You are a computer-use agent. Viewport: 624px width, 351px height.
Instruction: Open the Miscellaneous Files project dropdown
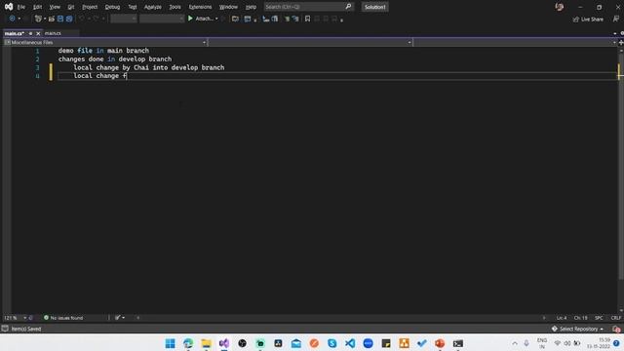105,42
